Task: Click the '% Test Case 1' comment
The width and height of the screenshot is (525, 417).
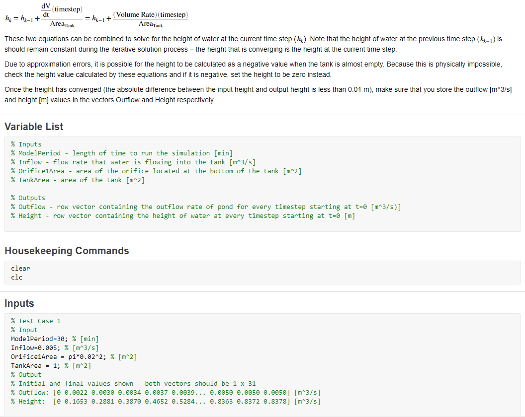Action: (x=36, y=321)
